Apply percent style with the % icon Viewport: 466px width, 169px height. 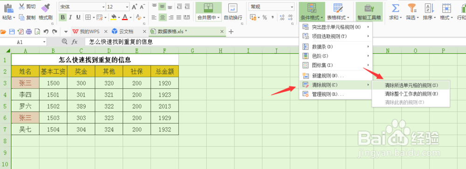(265, 18)
